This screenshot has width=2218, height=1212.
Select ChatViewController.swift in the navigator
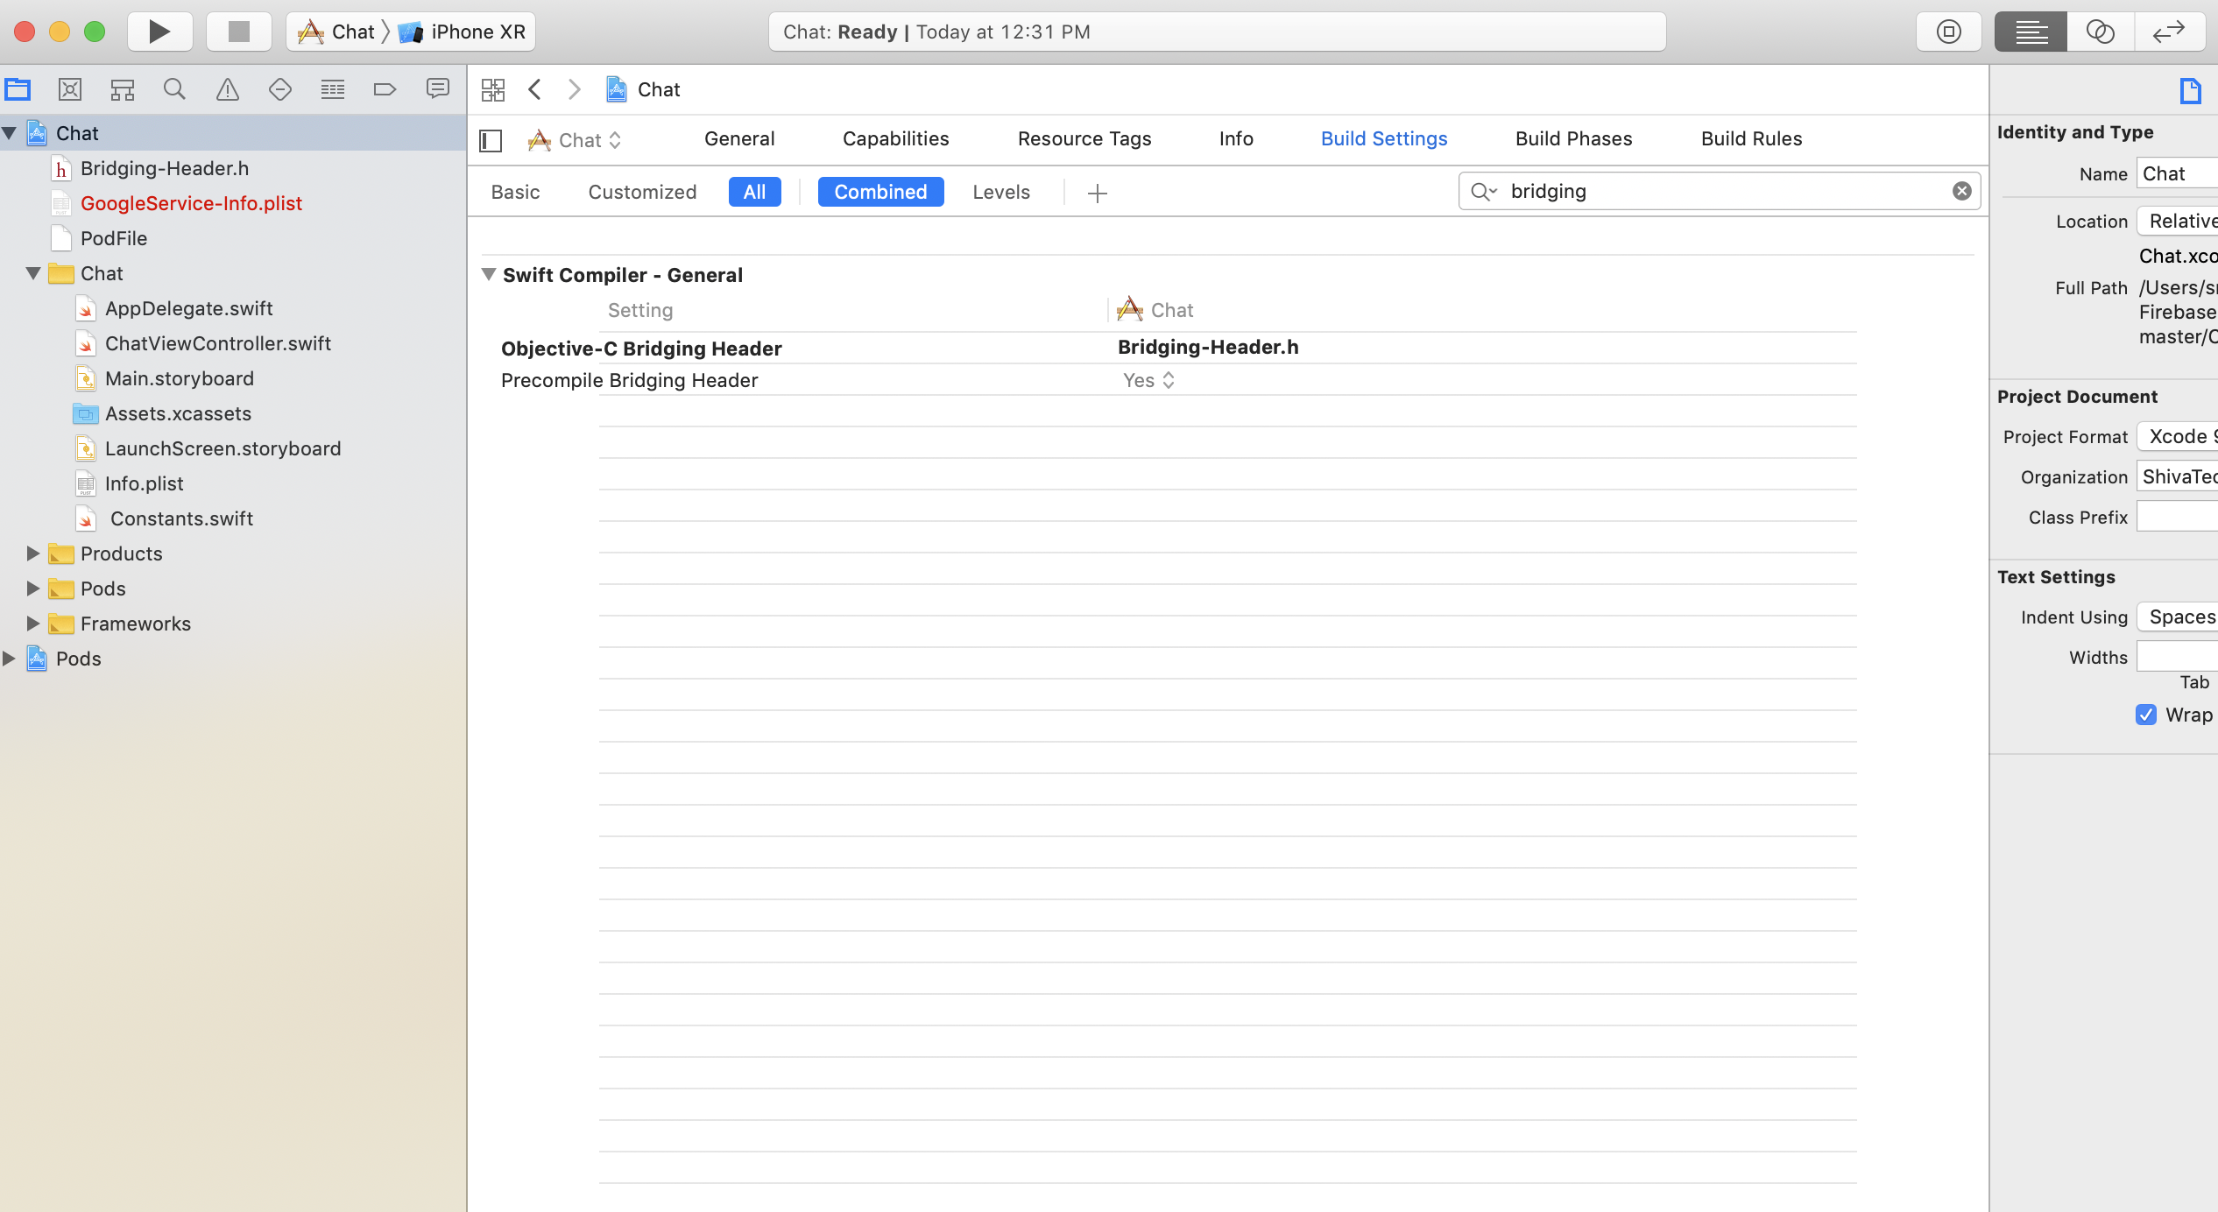[x=217, y=343]
